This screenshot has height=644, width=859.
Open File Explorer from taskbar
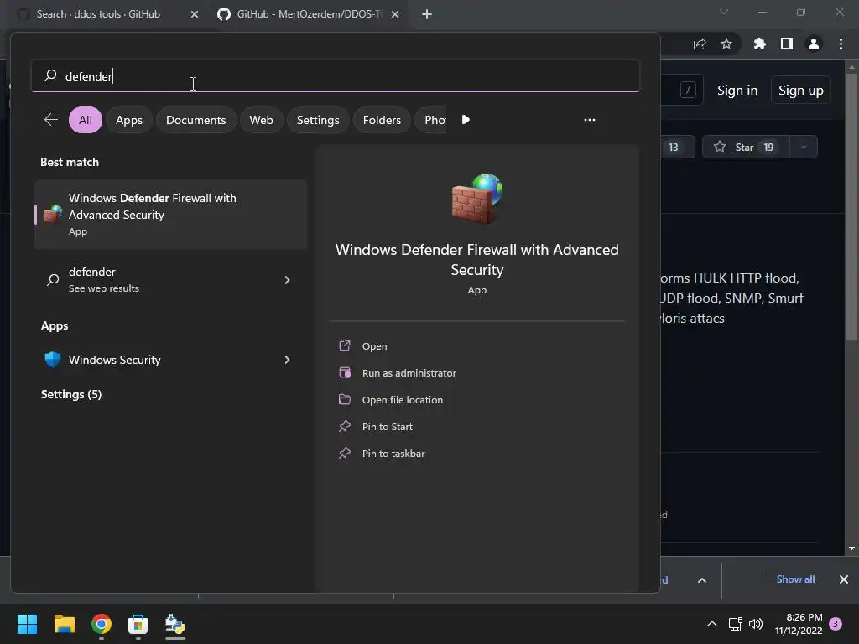click(x=64, y=624)
